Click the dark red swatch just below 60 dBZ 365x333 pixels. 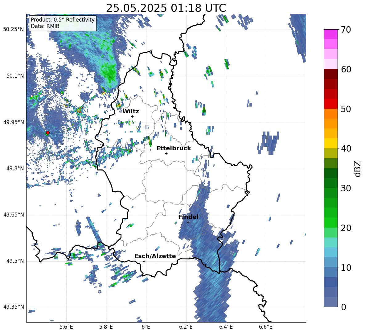pyautogui.click(x=330, y=74)
